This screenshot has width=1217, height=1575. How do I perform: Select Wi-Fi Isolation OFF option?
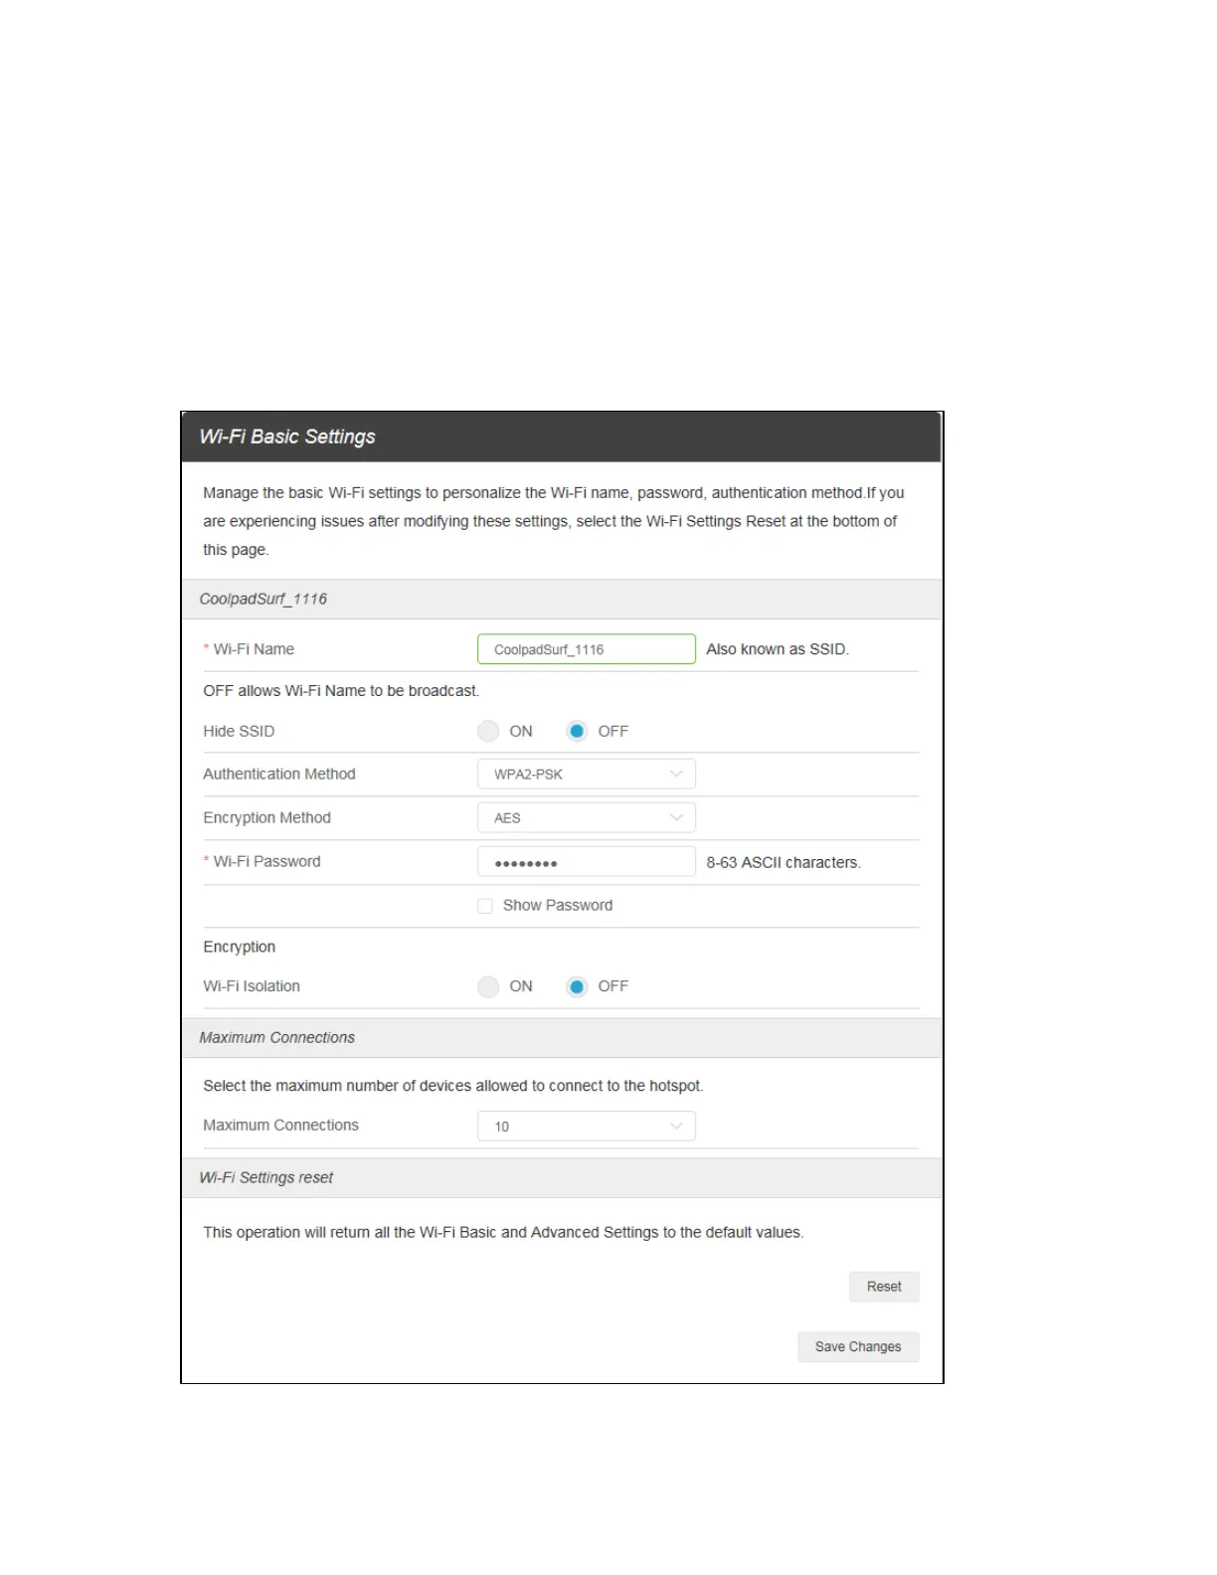click(577, 986)
